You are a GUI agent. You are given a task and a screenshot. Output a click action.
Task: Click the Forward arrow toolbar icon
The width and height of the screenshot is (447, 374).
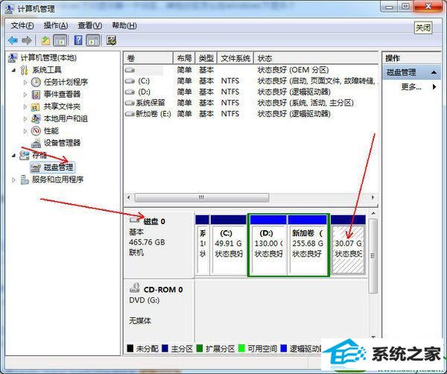pos(27,40)
